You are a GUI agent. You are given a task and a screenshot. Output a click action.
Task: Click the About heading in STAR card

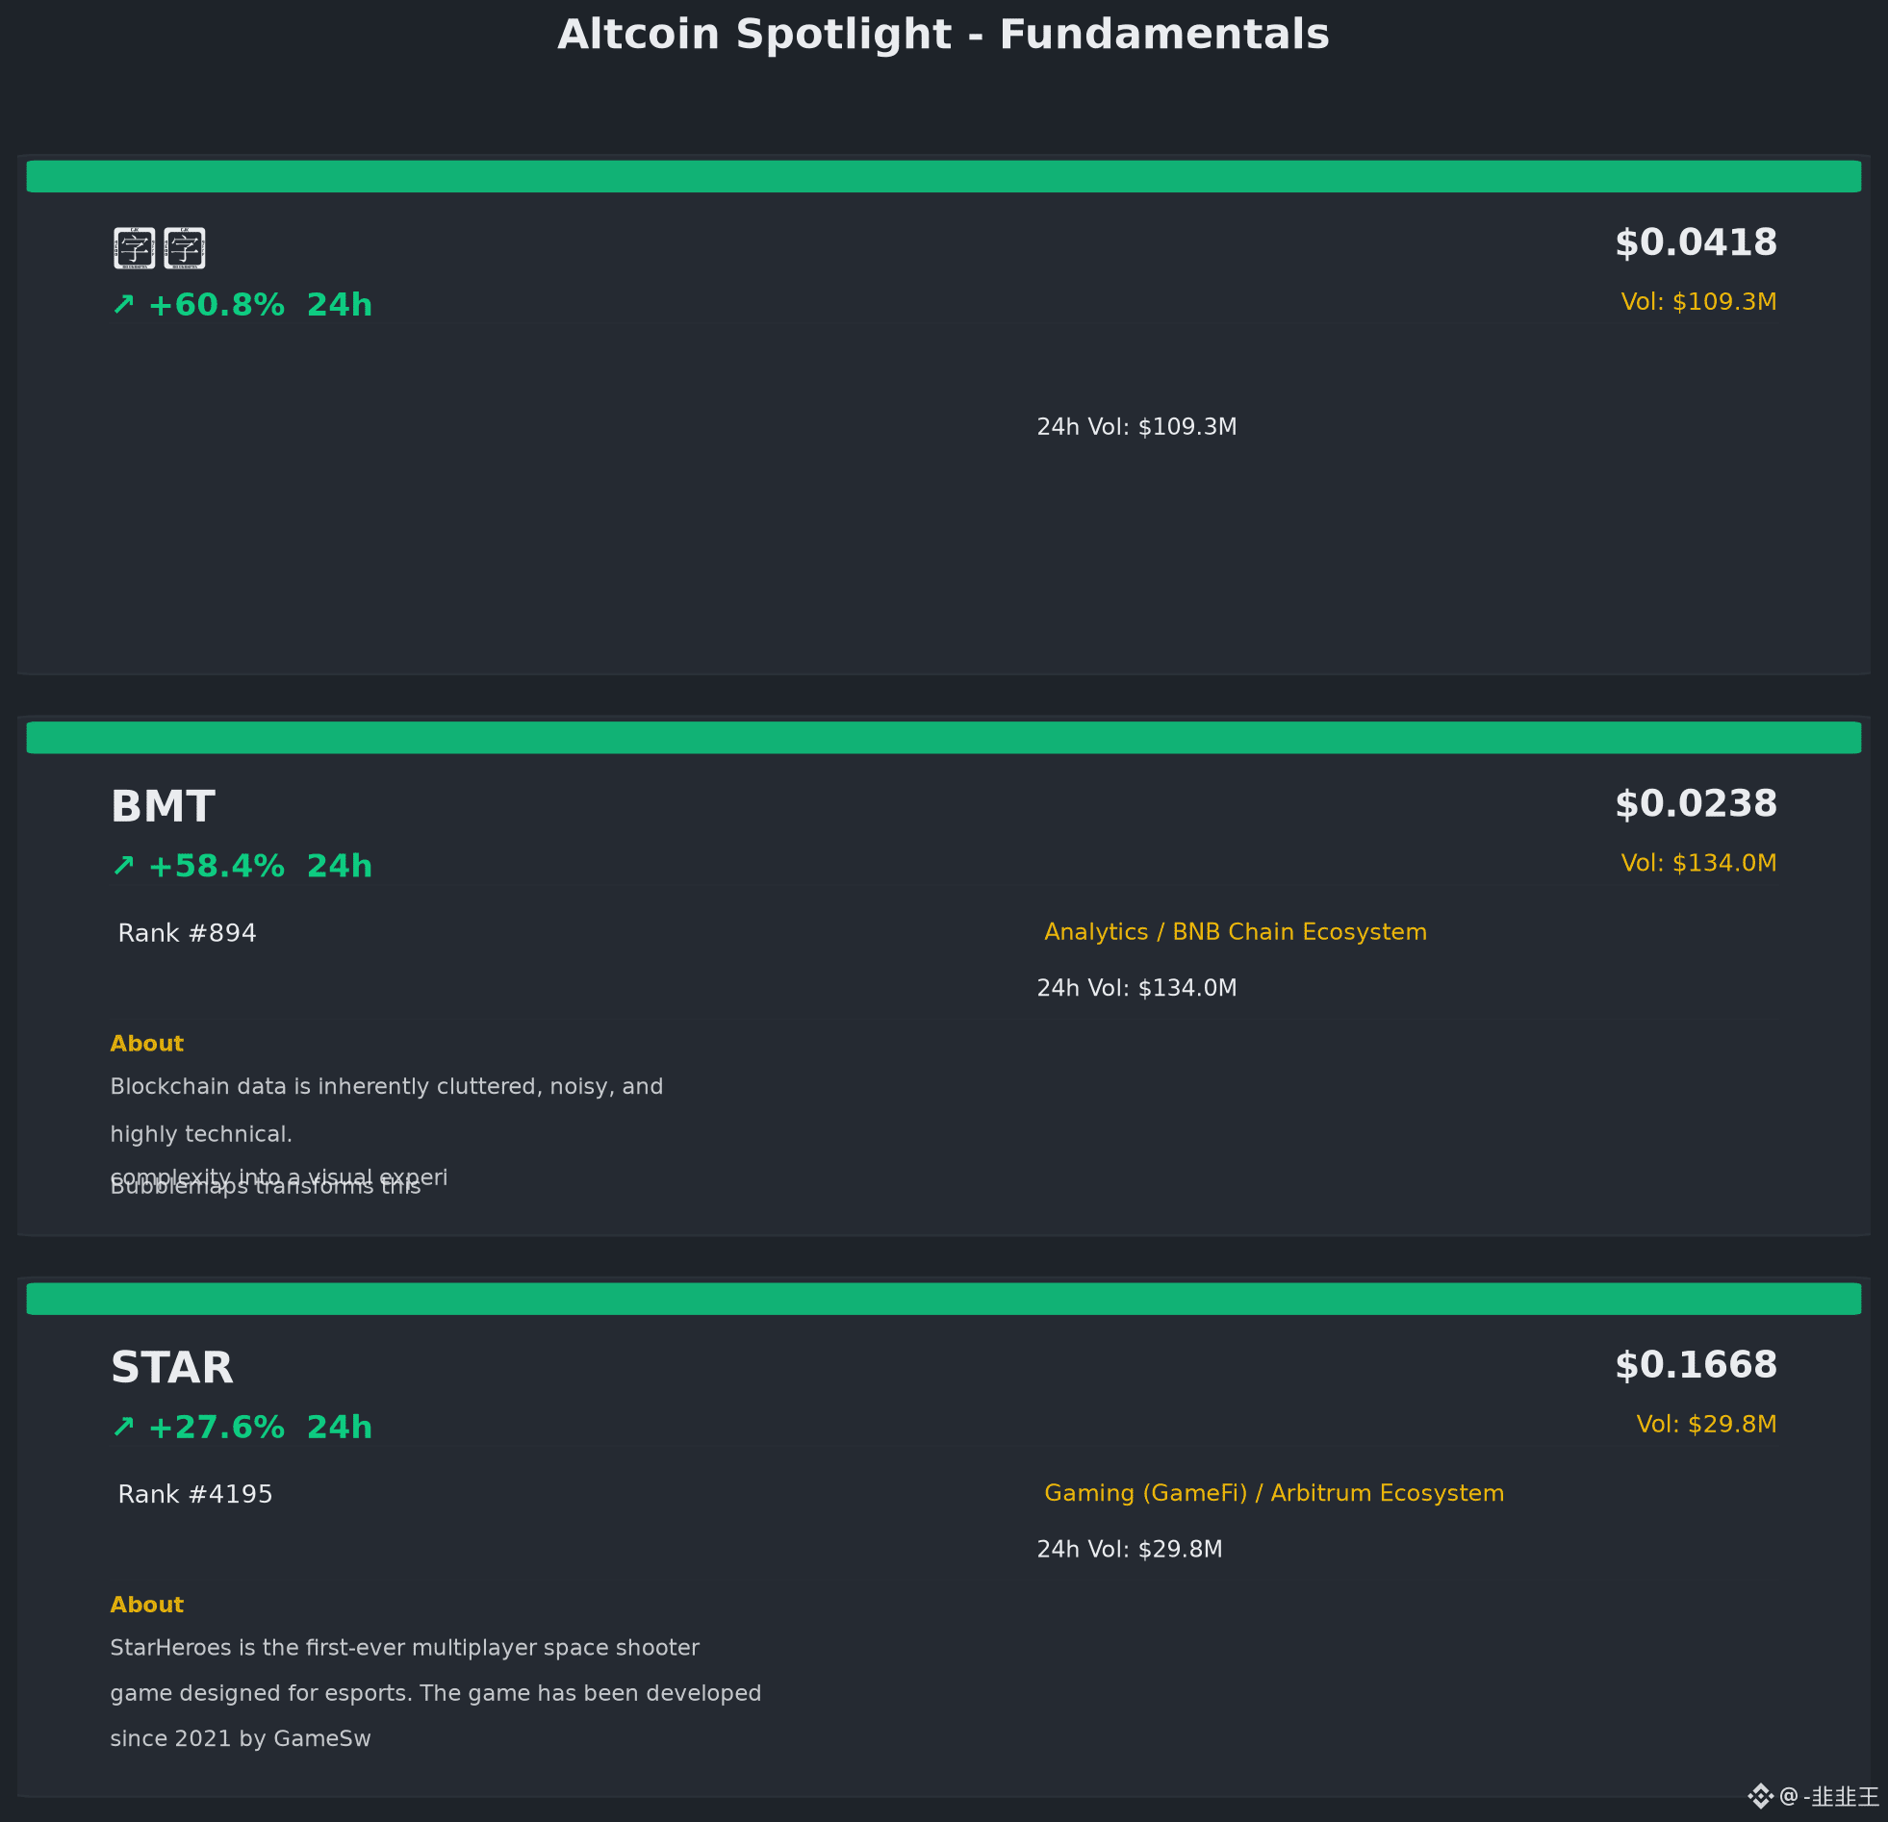pyautogui.click(x=146, y=1605)
